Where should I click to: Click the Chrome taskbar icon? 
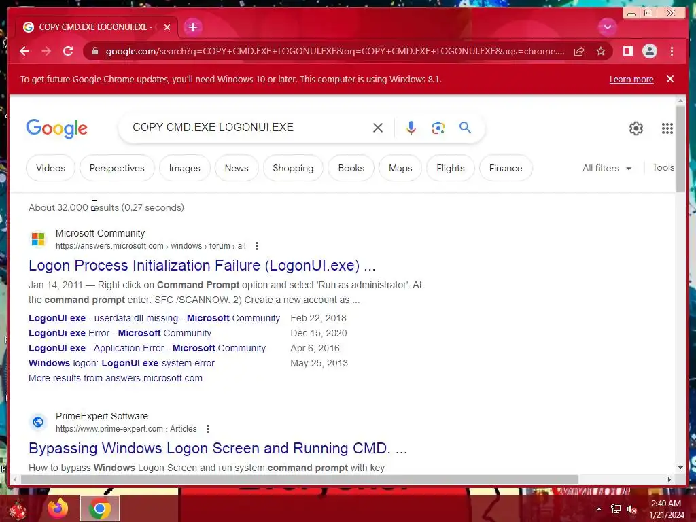100,508
